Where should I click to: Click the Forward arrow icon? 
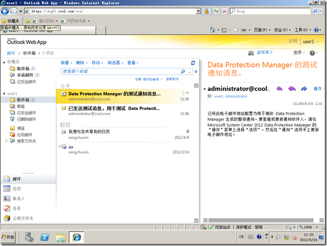304,89
